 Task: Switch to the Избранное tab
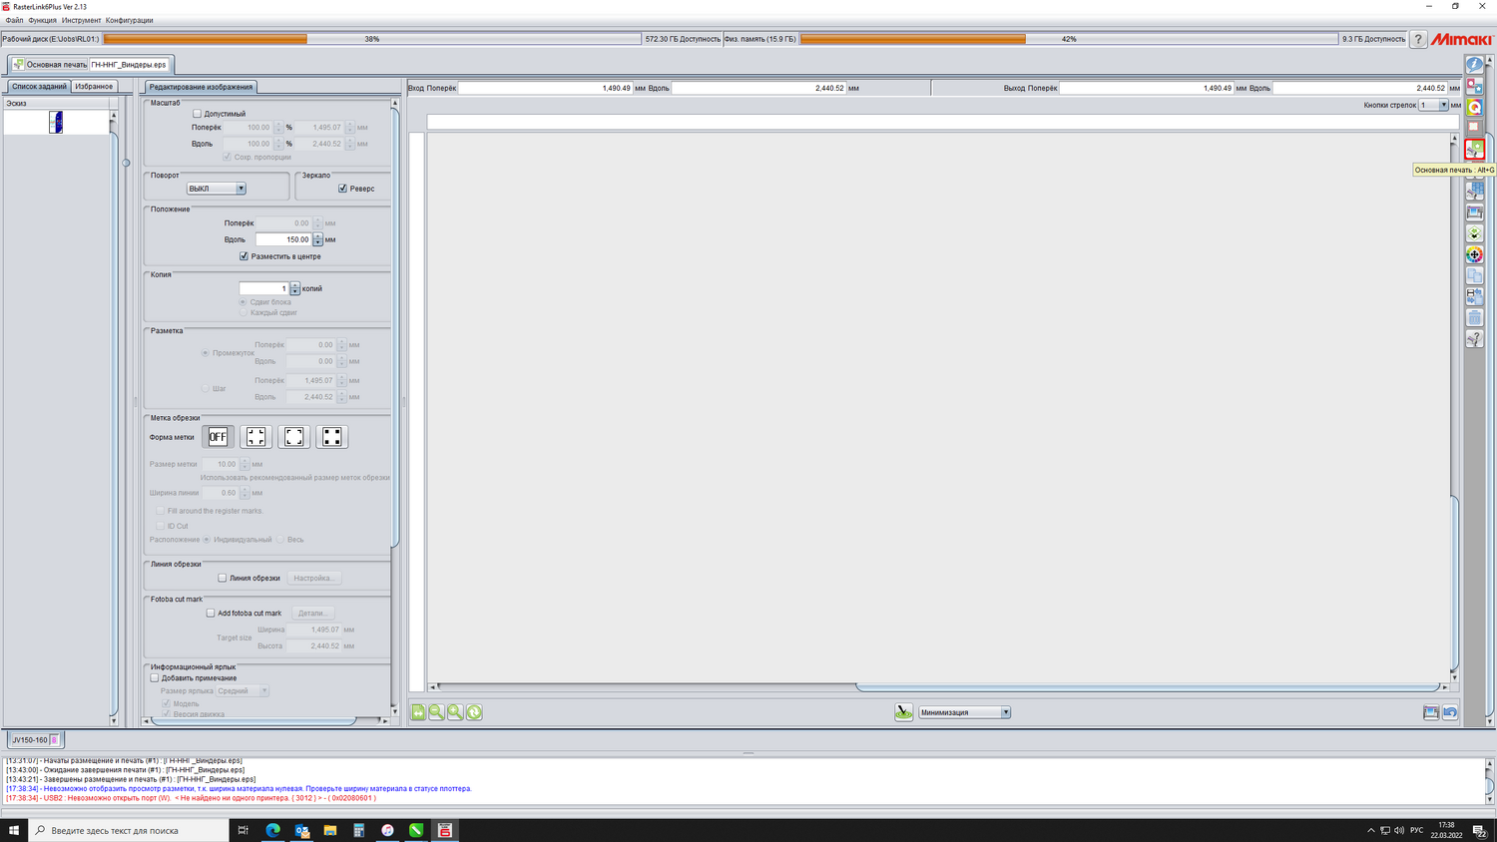click(94, 87)
